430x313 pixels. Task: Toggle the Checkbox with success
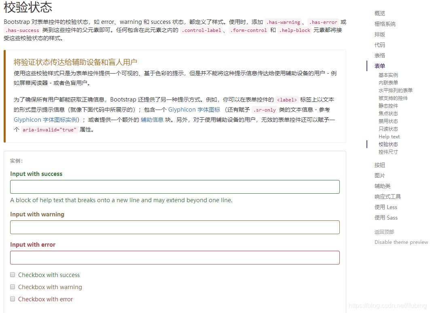[x=13, y=275]
